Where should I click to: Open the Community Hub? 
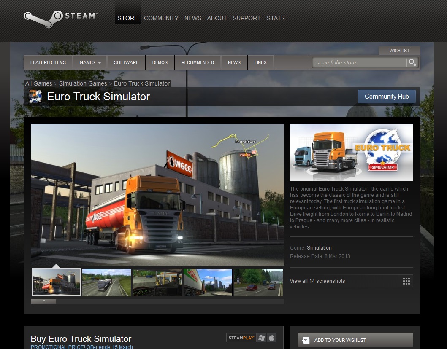coord(387,97)
